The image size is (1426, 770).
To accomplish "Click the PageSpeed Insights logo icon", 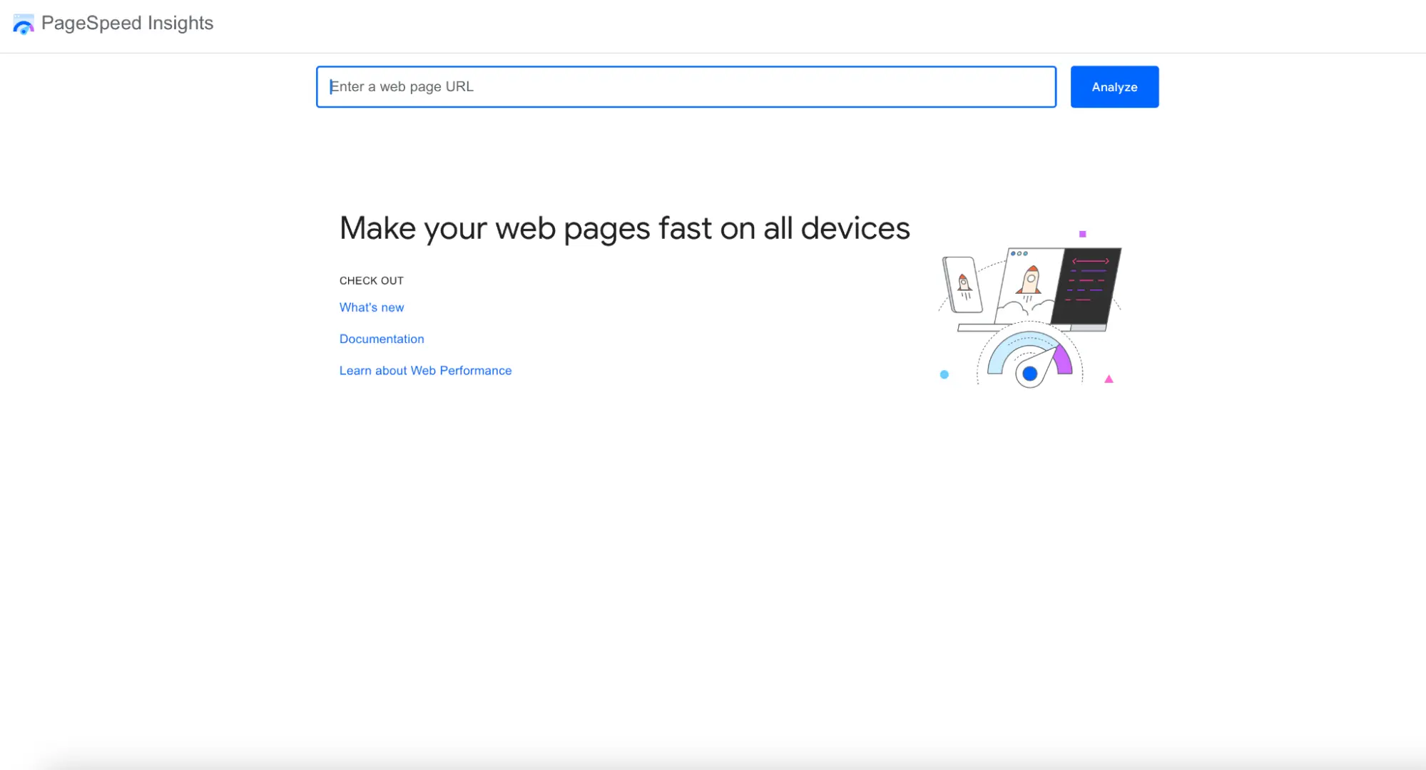I will (x=23, y=24).
